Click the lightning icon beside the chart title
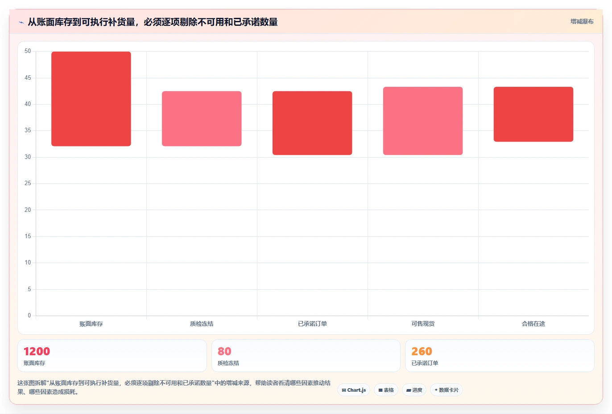Screen dimensions: 612x414 tap(21, 22)
